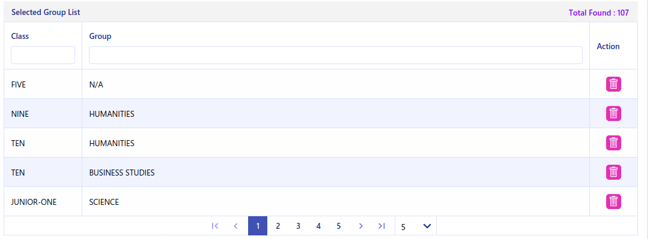
Task: Delete the NINE HUMANITIES row
Action: 613,113
